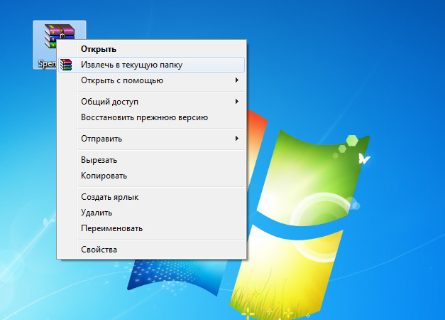Click Удалить in the context menu
Image resolution: width=445 pixels, height=320 pixels.
pos(151,213)
